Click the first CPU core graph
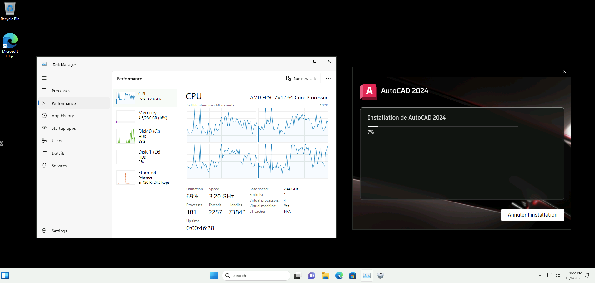The width and height of the screenshot is (595, 283). point(222,125)
